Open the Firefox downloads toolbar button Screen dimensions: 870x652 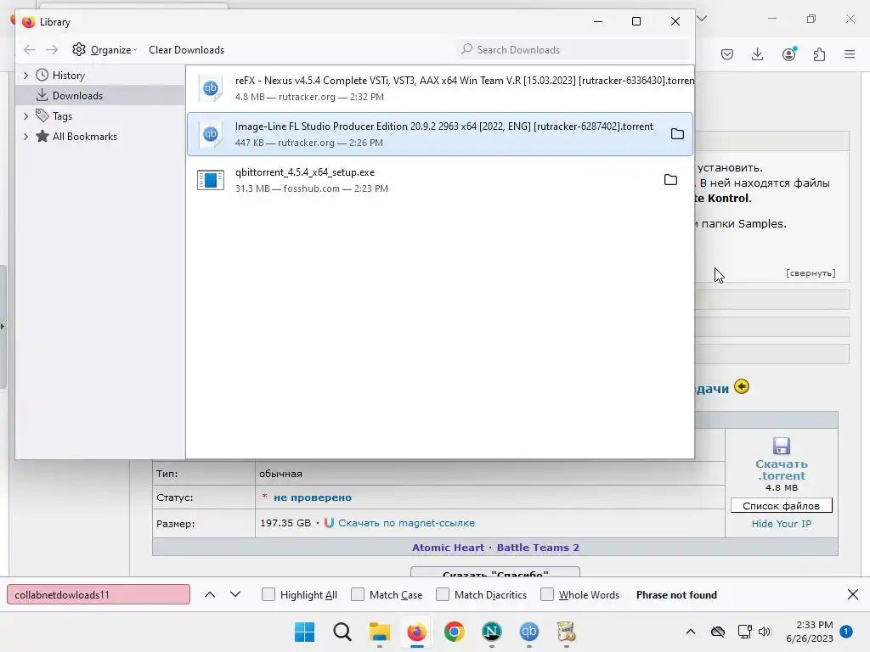pyautogui.click(x=757, y=54)
